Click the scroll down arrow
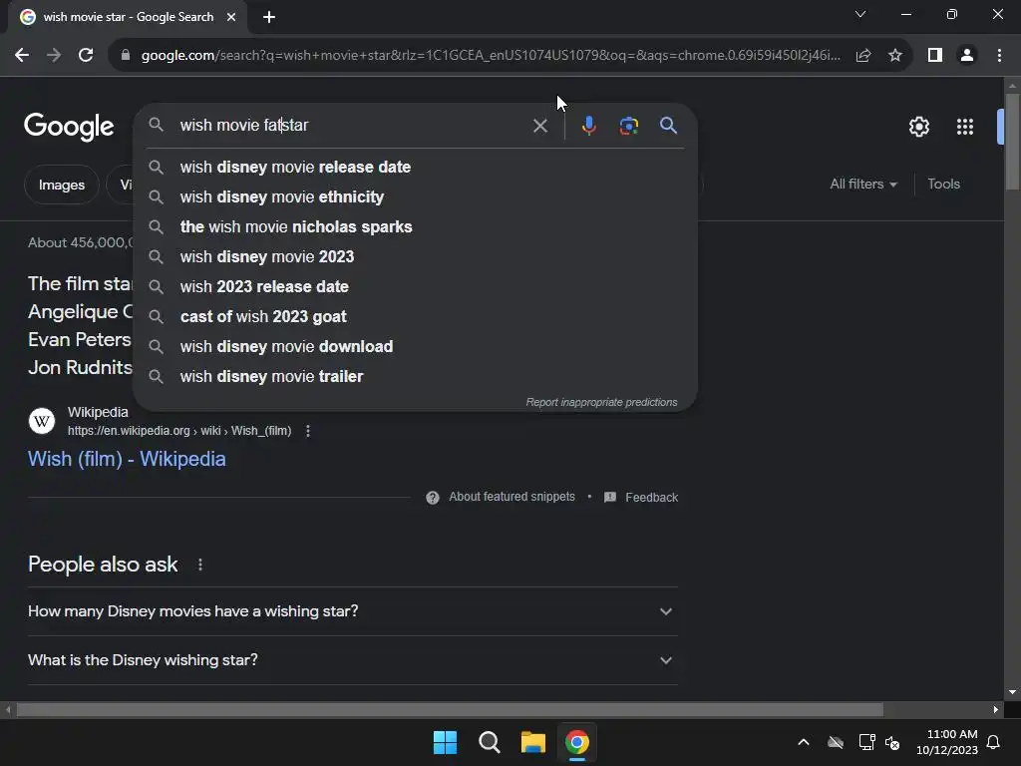 (1013, 692)
